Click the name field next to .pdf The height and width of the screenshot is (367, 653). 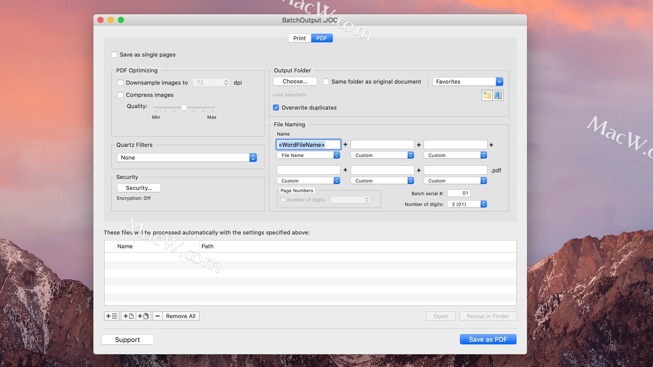[x=455, y=170]
